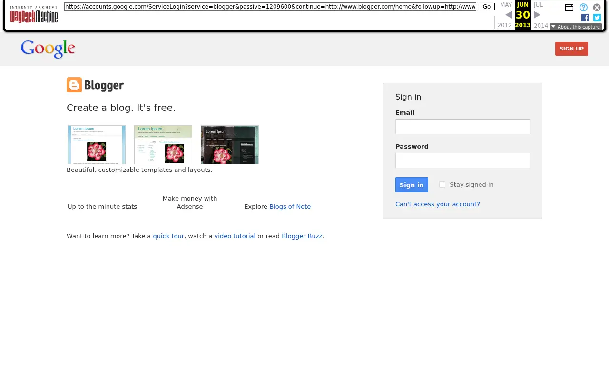Click the 'Create a blog. It's free.' heading
This screenshot has width=609, height=381.
tap(121, 108)
